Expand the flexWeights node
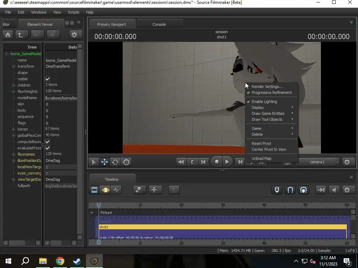This screenshot has width=358, height=268. tap(14, 91)
